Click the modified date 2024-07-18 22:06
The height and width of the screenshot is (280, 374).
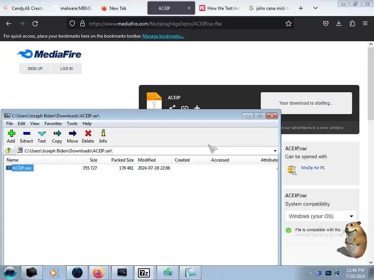click(154, 168)
